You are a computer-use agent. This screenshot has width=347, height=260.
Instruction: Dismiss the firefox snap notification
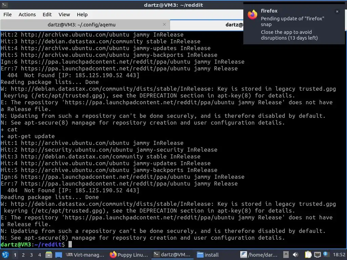[337, 12]
